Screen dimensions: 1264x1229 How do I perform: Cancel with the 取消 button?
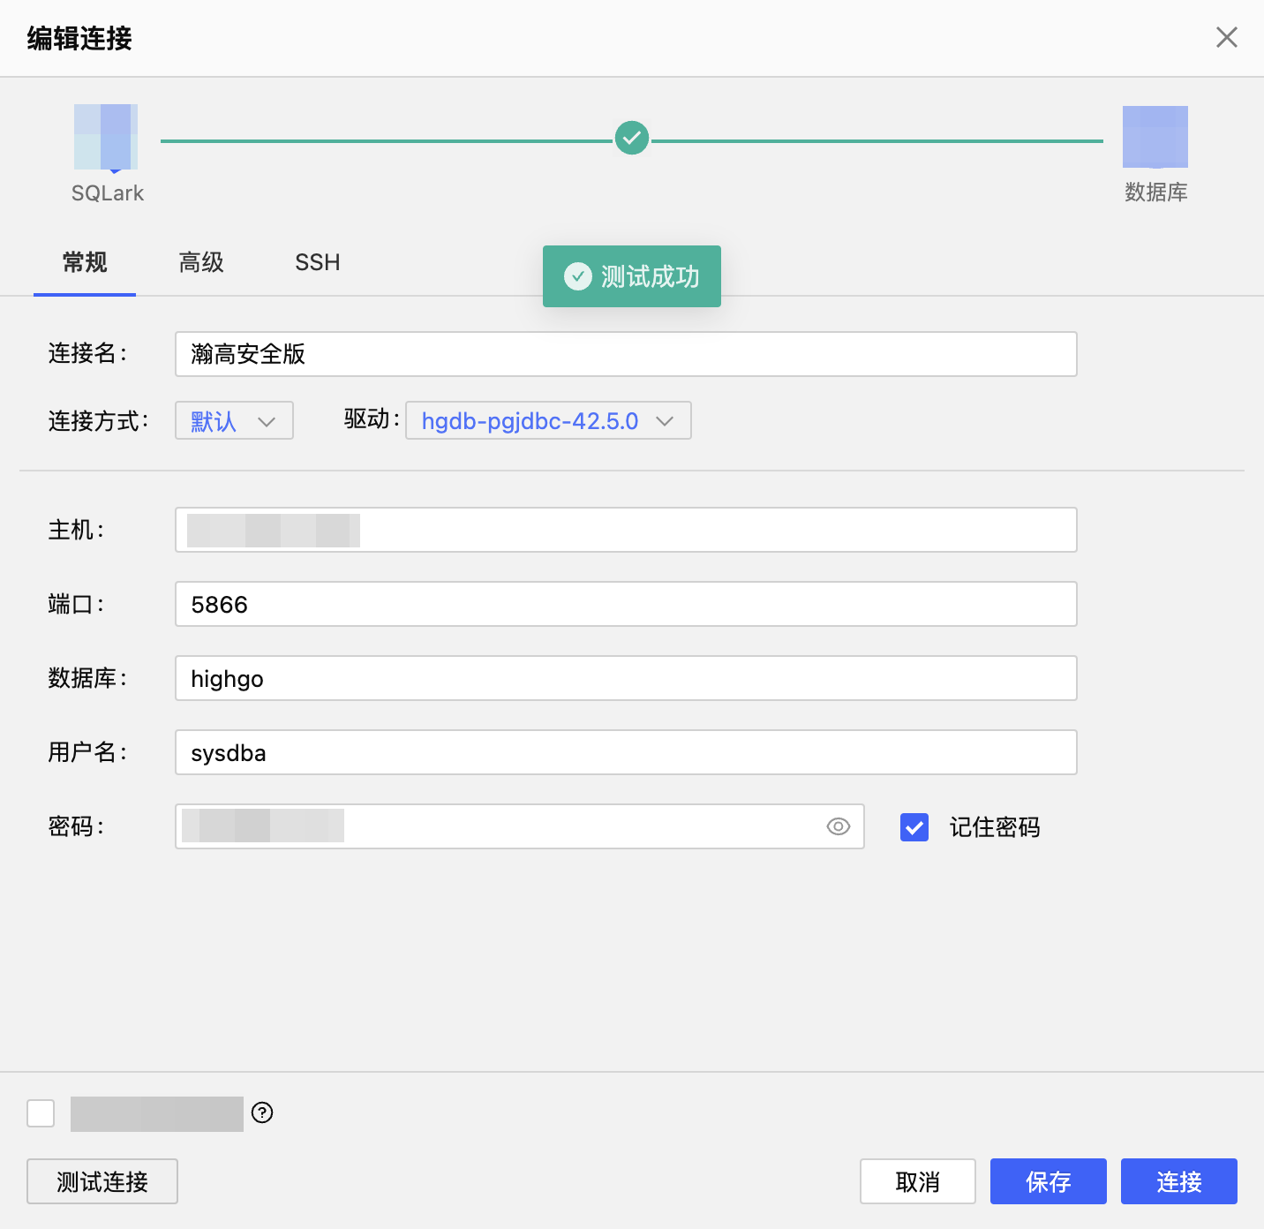[917, 1181]
